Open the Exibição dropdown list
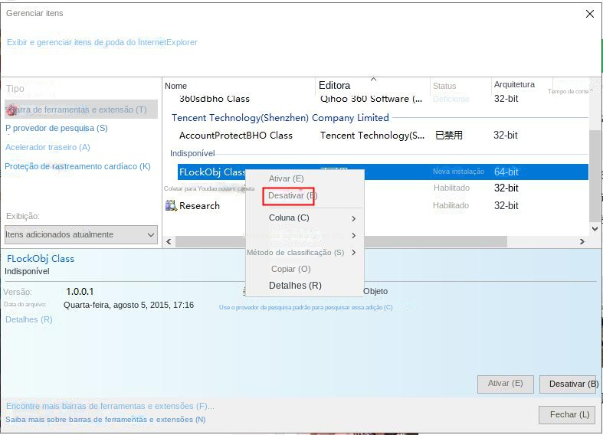 pos(81,234)
